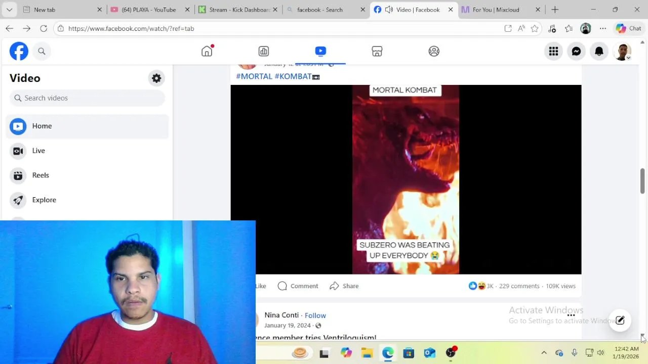
Task: Share the Mortal Kombat video
Action: (x=344, y=286)
